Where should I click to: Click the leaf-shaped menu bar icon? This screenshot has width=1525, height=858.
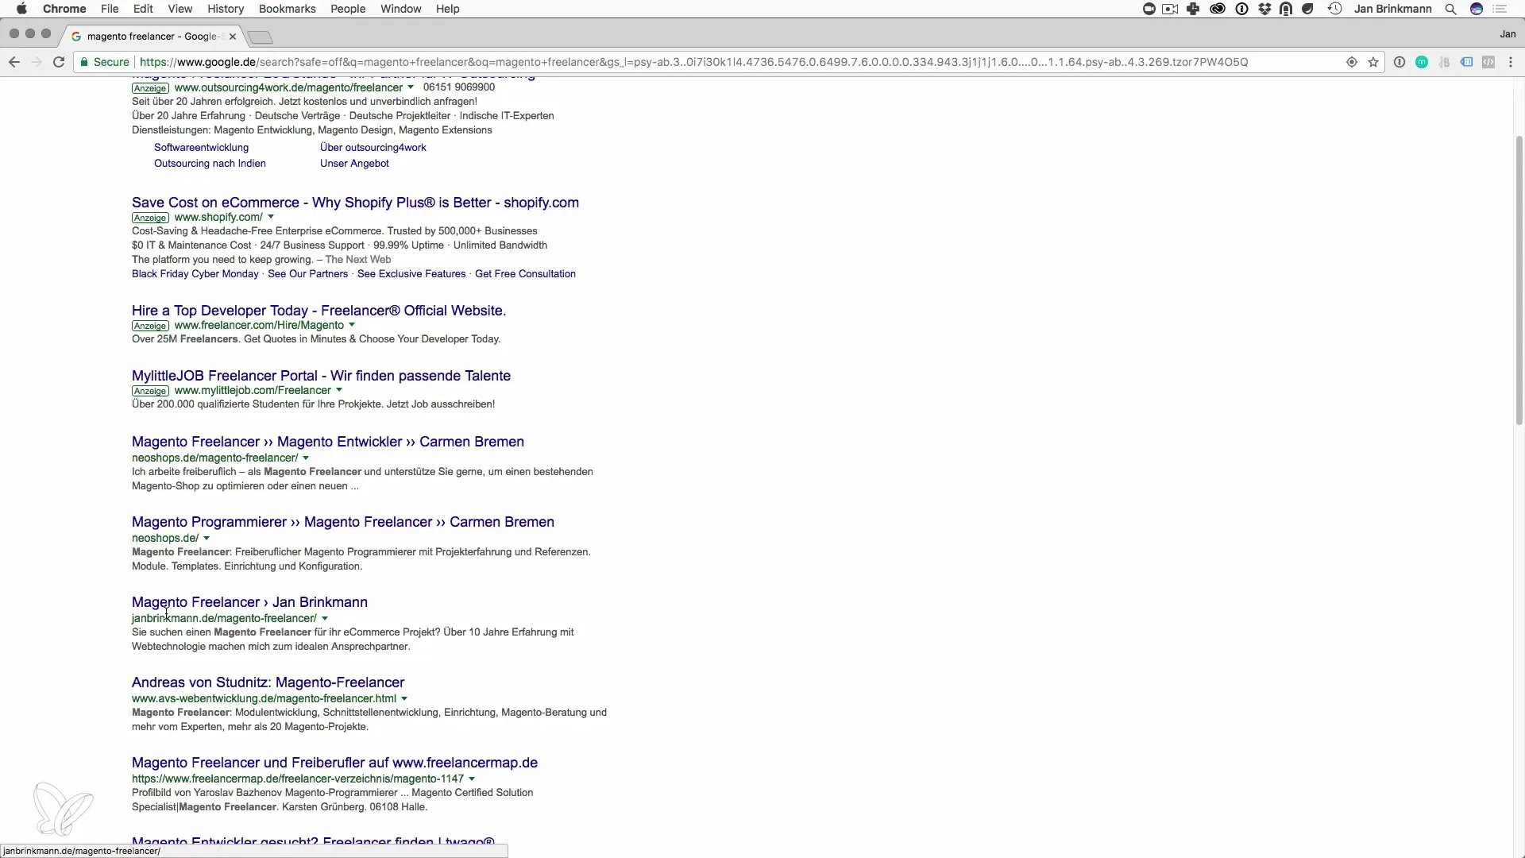coord(1308,9)
